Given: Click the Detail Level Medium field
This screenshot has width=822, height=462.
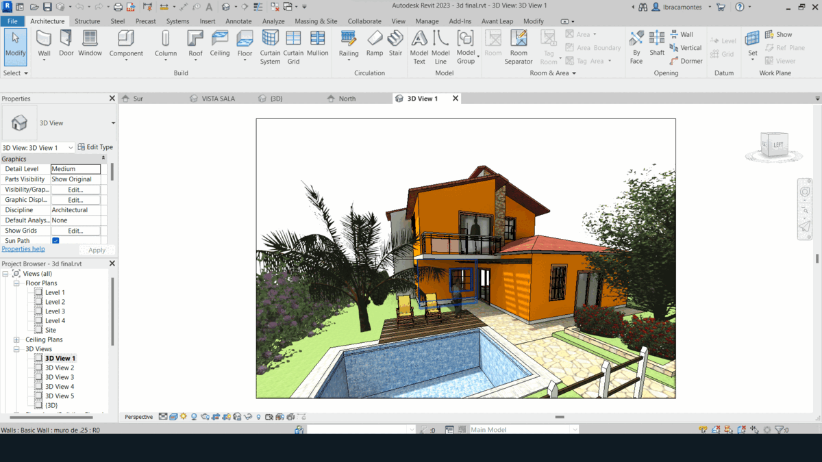Looking at the screenshot, I should 75,169.
